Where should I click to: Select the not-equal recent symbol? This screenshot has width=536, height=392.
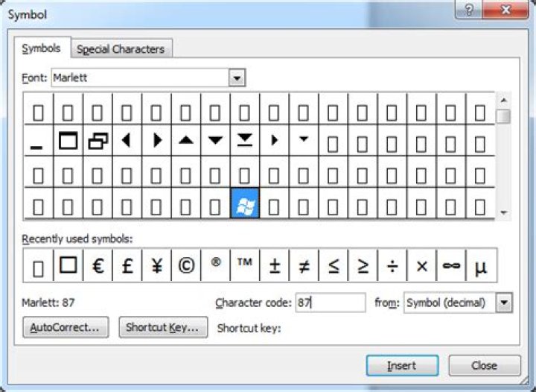click(x=304, y=265)
